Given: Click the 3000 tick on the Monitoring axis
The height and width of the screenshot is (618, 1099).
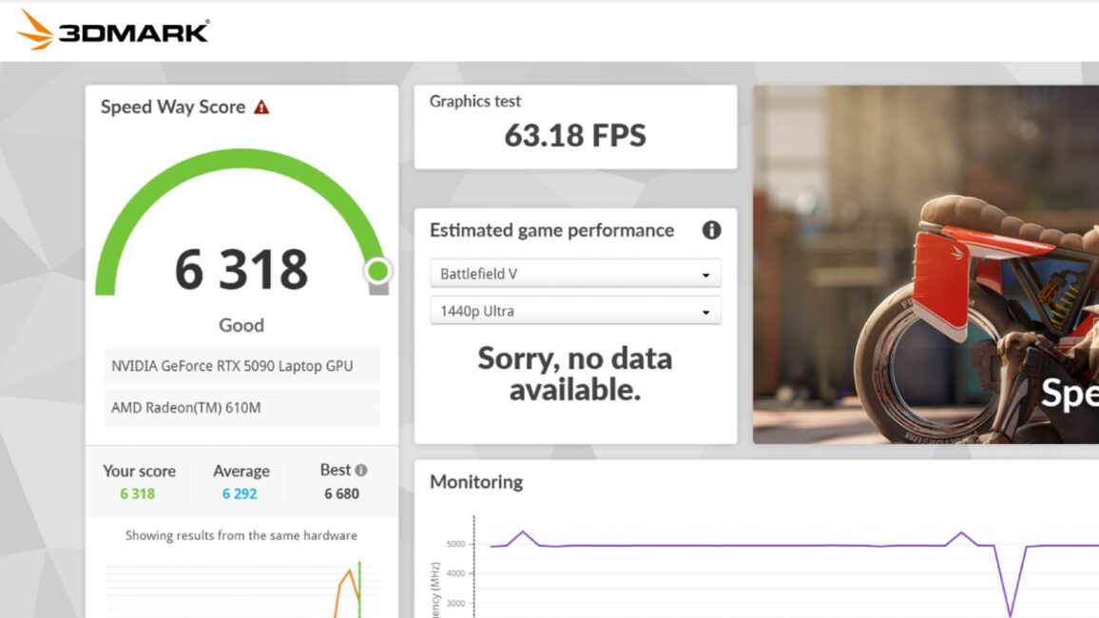Looking at the screenshot, I should [x=455, y=604].
